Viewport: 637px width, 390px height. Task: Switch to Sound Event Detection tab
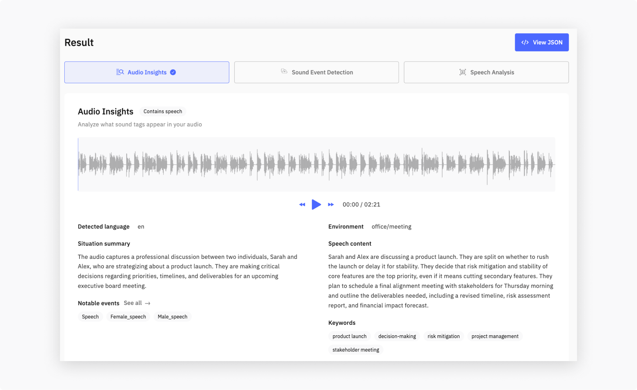316,72
